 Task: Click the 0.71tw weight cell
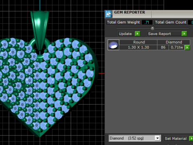click(x=177, y=48)
